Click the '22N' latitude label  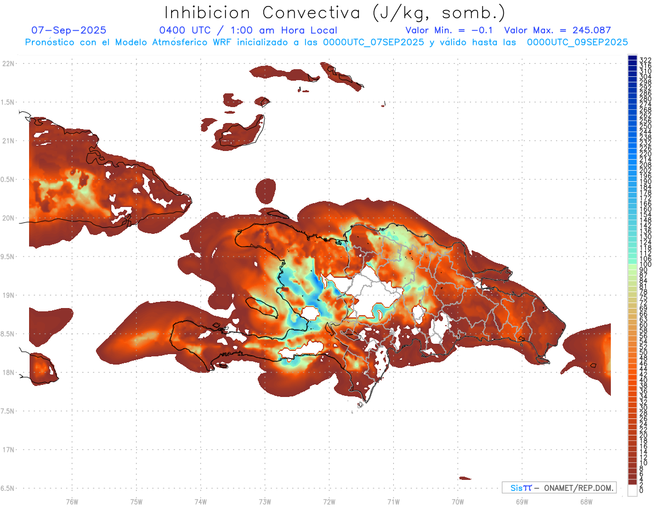coord(8,63)
